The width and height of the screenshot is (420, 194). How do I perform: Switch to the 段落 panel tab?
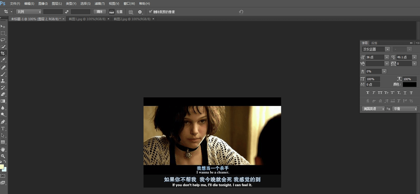pyautogui.click(x=374, y=43)
